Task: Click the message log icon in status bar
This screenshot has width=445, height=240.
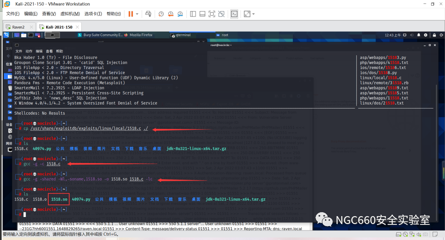Action: [x=435, y=234]
